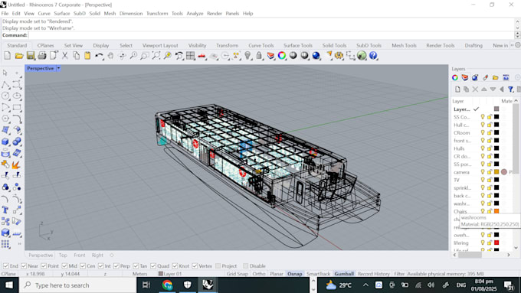The height and width of the screenshot is (293, 521).
Task: Click the Copy icon in Standard toolbar
Action: click(76, 56)
